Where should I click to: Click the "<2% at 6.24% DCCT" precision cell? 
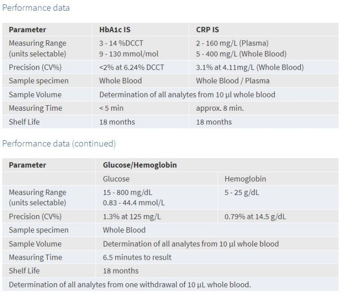pyautogui.click(x=131, y=67)
